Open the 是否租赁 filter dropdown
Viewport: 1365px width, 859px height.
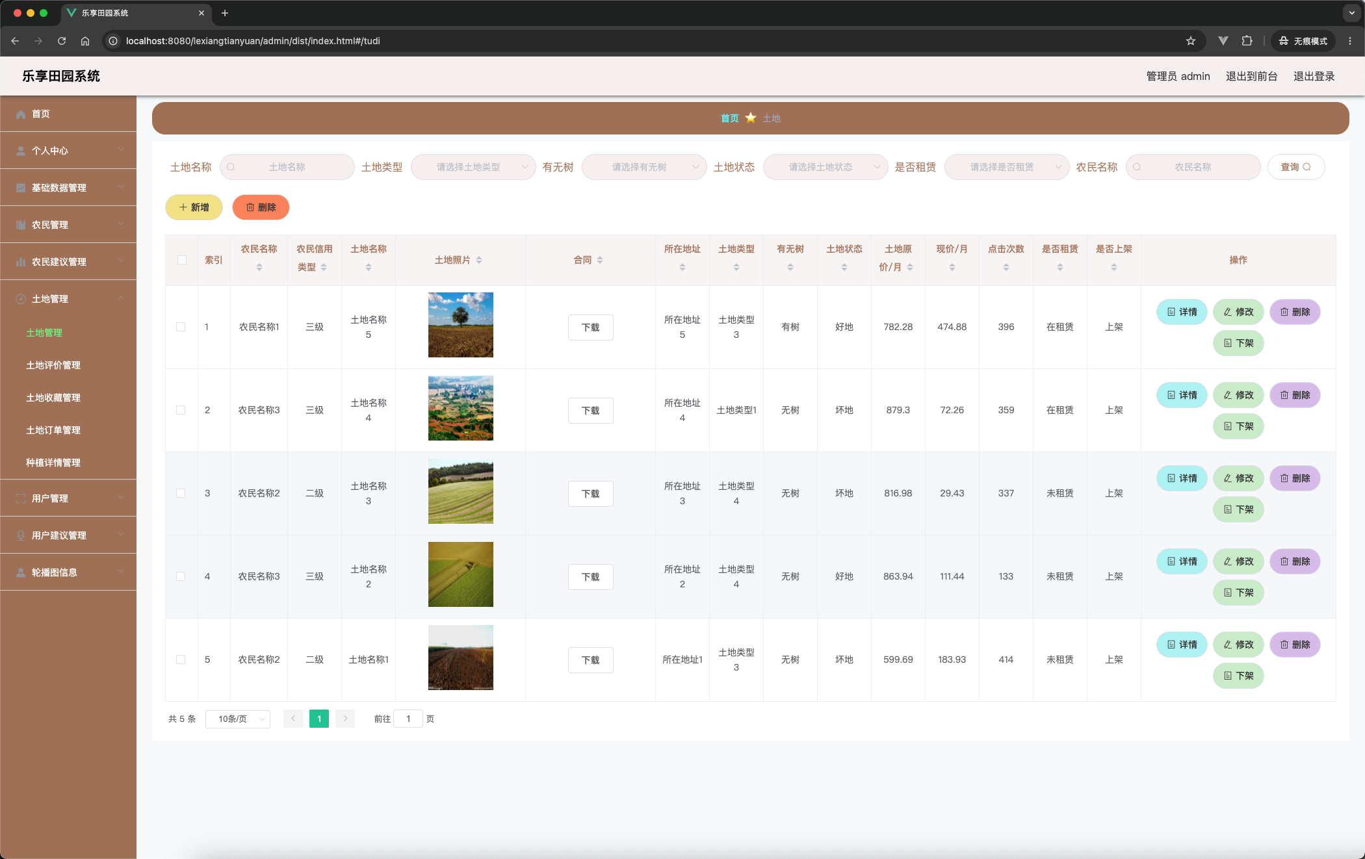click(1007, 167)
